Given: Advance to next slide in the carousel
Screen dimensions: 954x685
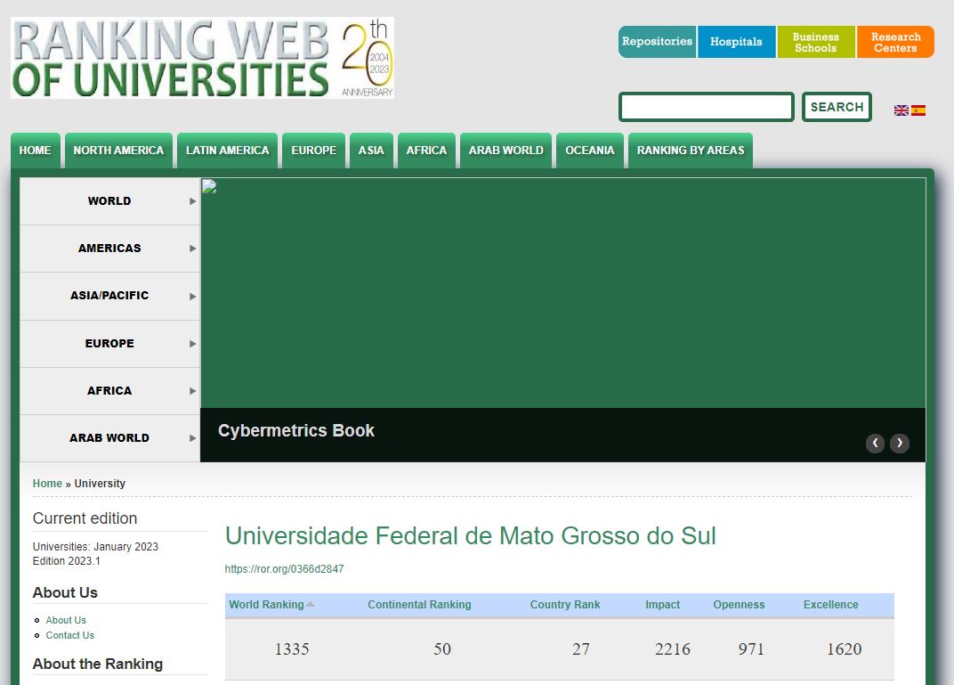Looking at the screenshot, I should (x=900, y=443).
